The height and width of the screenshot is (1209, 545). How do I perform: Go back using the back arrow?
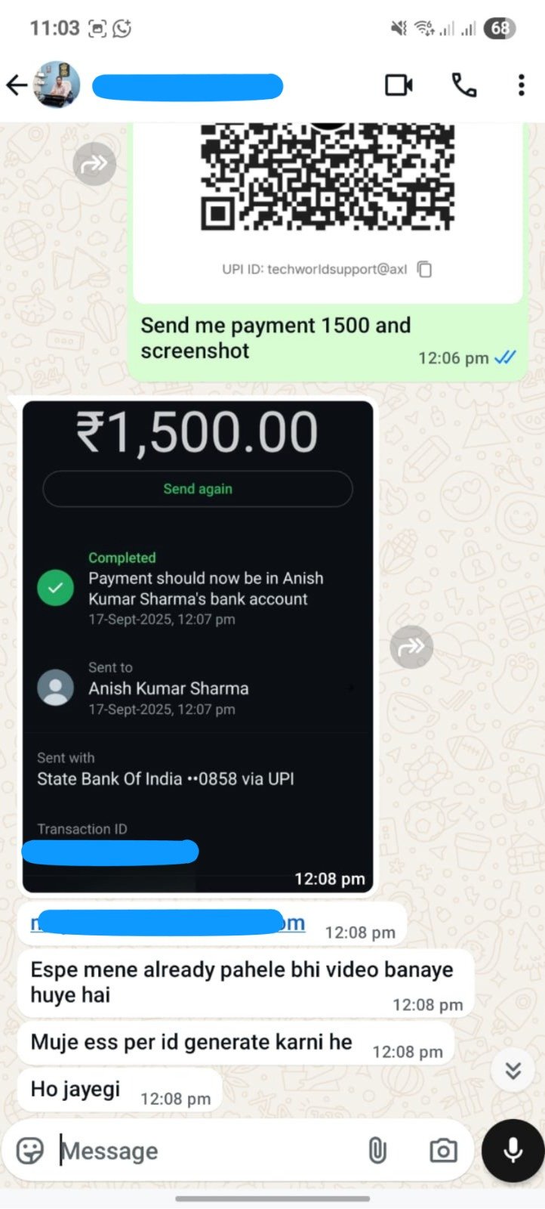[x=17, y=85]
